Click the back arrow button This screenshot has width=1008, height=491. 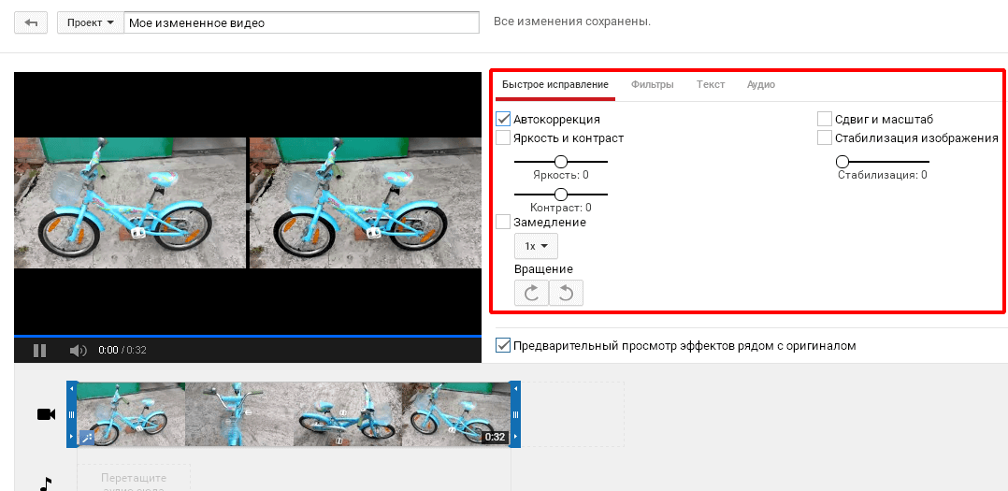point(31,22)
